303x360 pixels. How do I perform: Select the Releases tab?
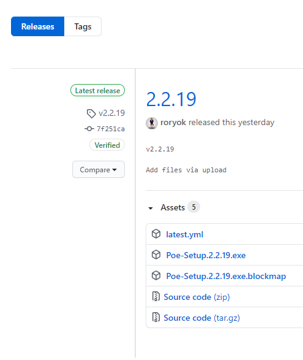click(x=37, y=26)
